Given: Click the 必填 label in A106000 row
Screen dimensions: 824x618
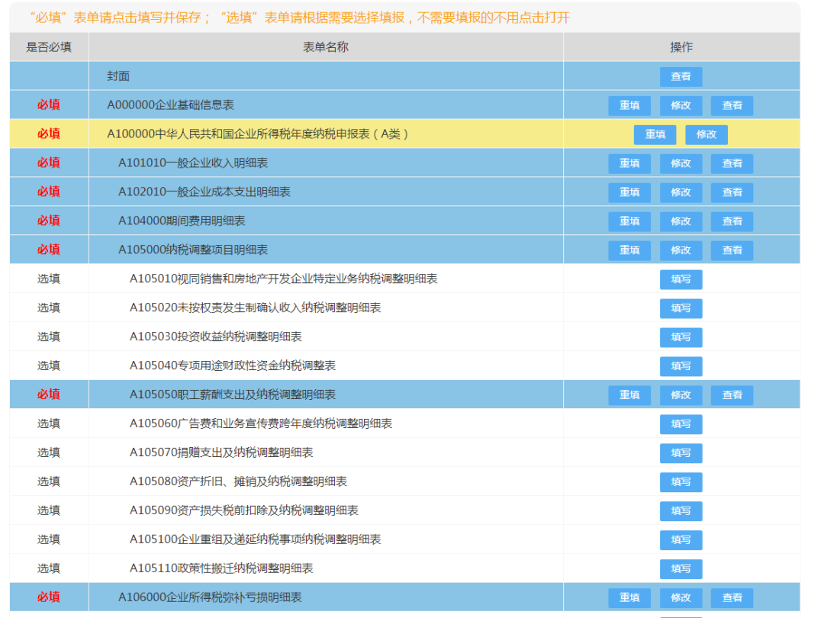Looking at the screenshot, I should tap(49, 597).
